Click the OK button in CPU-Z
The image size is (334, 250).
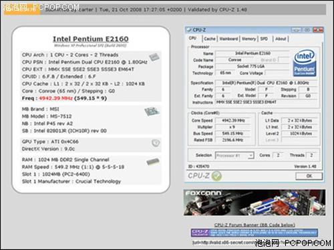coord(309,176)
